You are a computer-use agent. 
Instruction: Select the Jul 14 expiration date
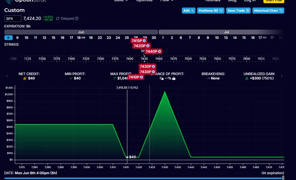[x=235, y=38]
